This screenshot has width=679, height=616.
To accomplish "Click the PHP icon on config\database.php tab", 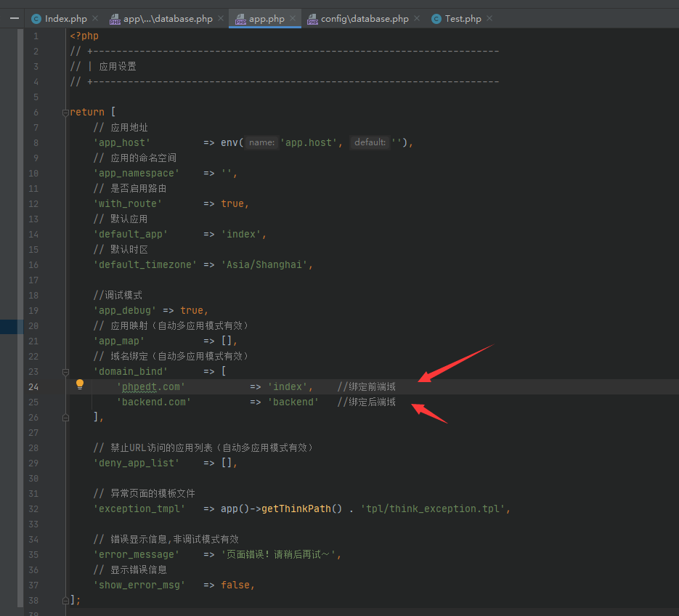I will click(x=312, y=19).
